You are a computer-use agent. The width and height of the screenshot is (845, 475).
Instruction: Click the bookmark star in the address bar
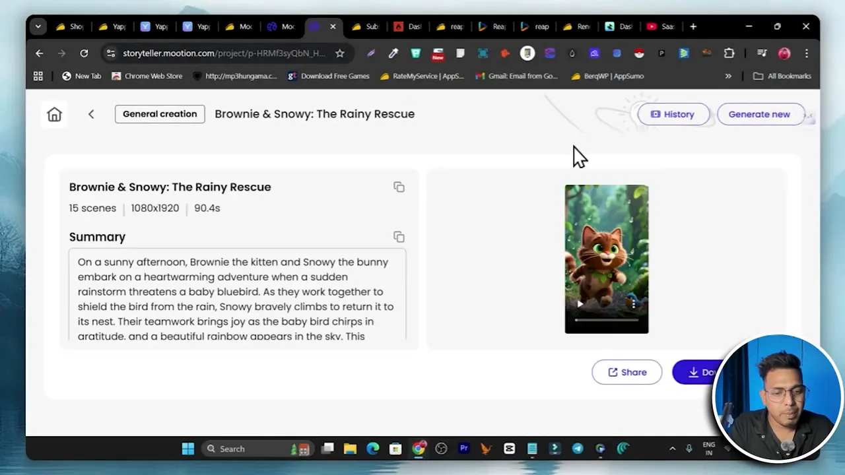tap(339, 53)
